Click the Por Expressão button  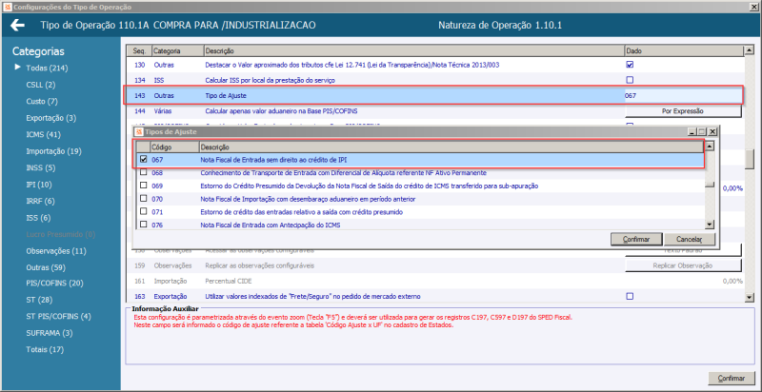[683, 111]
